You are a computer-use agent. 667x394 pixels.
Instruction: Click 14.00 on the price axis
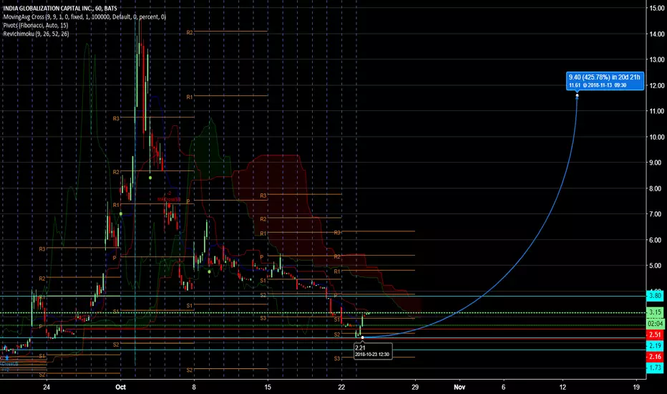click(x=657, y=34)
